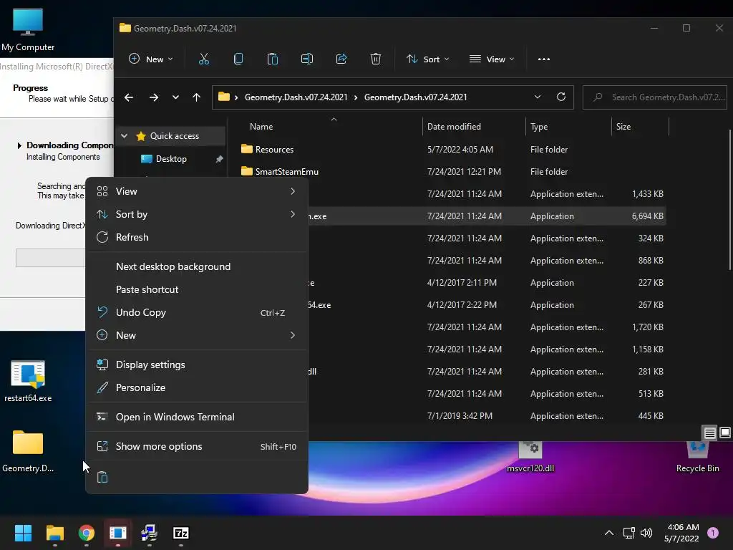Switch to large thumbnails view icon

pos(724,433)
